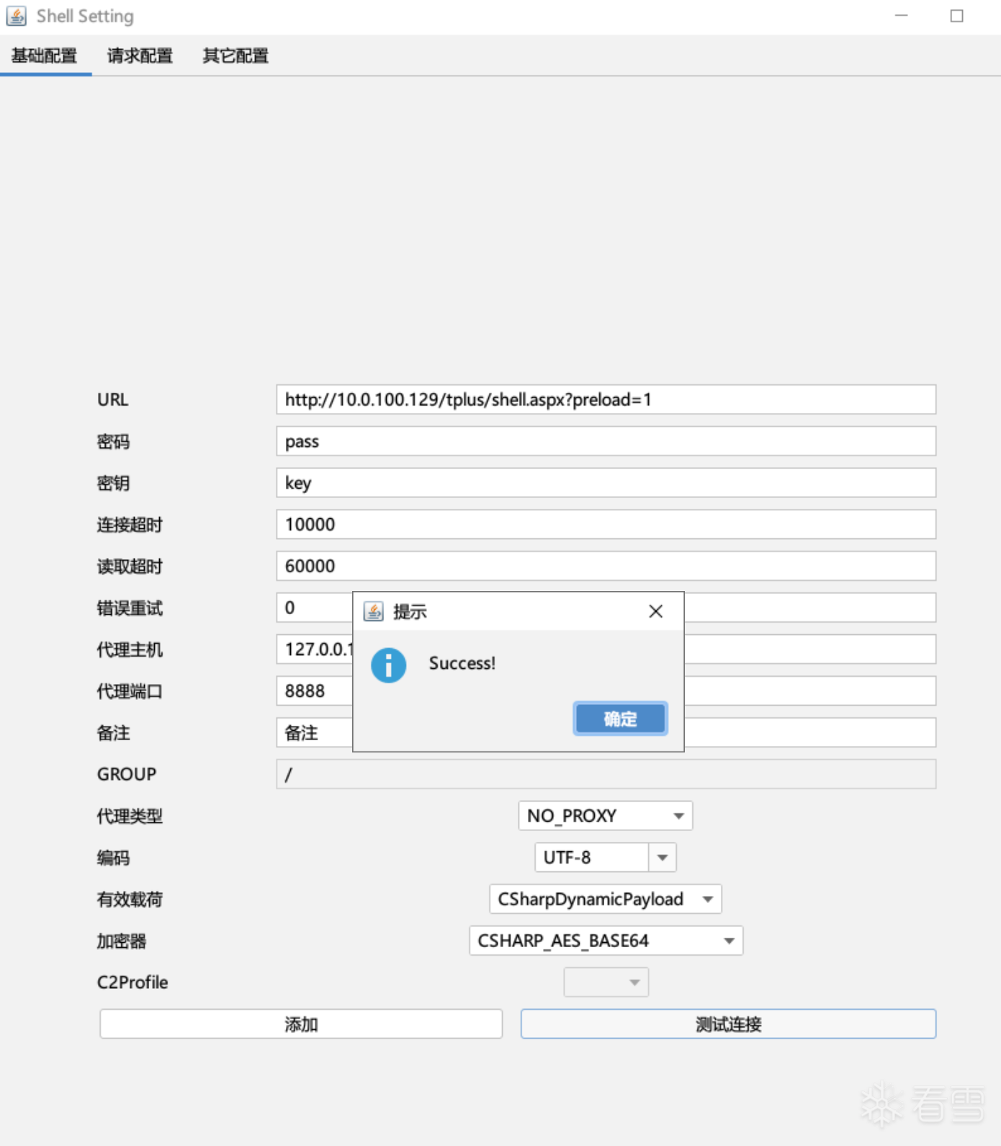Viewport: 1001px width, 1146px height.
Task: Click the 密钥 field containing key
Action: pos(606,483)
